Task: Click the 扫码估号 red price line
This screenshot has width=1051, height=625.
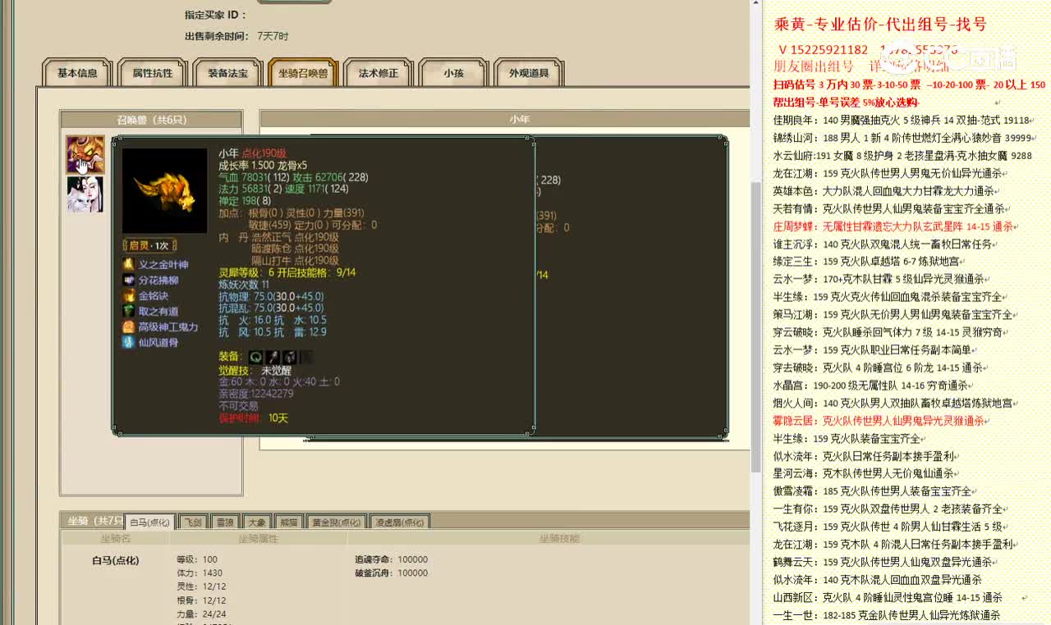Action: click(909, 84)
